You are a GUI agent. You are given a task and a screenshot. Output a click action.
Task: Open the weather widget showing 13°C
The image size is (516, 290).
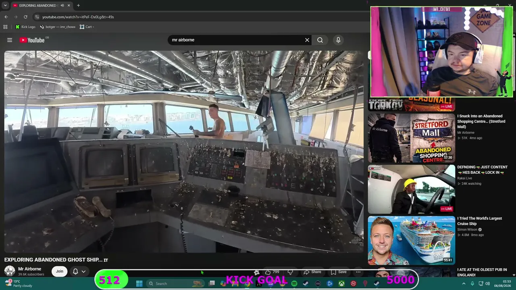[x=18, y=284]
